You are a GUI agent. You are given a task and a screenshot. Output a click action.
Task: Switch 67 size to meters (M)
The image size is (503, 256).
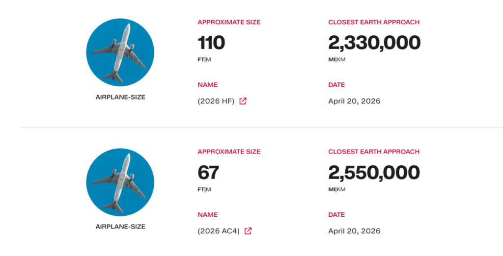click(x=208, y=189)
